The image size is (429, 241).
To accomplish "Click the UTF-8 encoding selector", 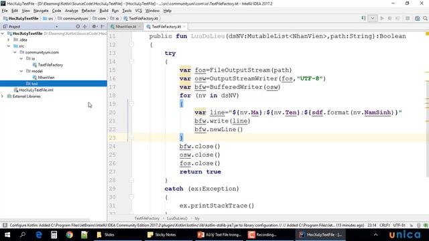I will point(399,225).
